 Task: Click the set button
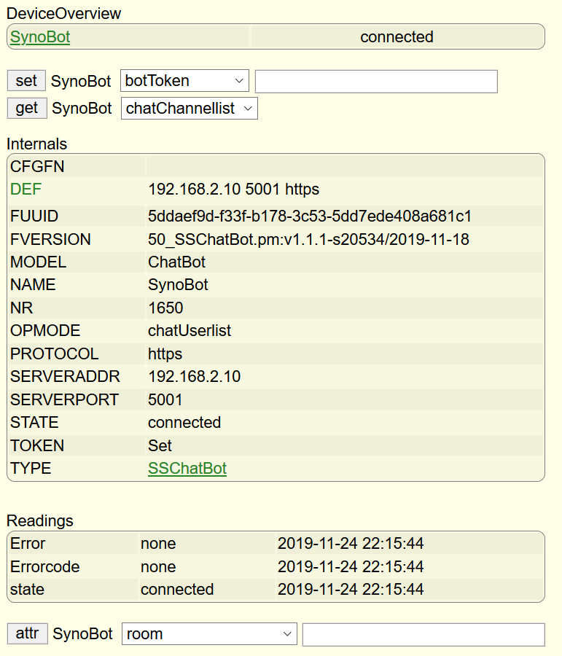[26, 81]
